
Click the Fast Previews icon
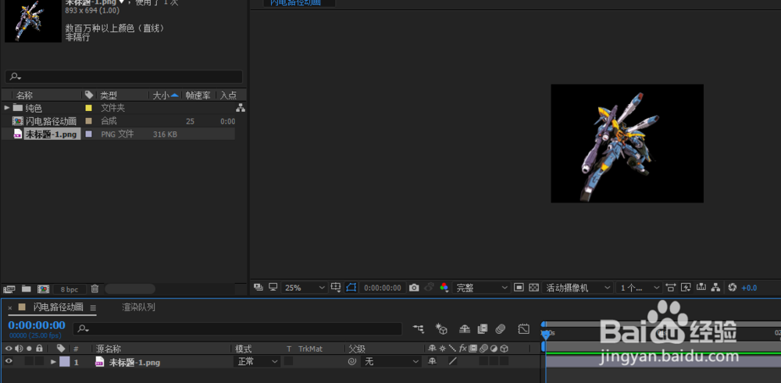click(686, 288)
